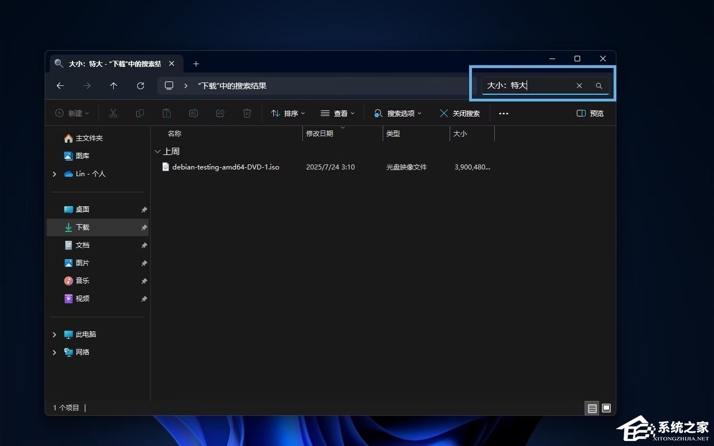Enable details view using bottom-right toggle

(x=592, y=408)
